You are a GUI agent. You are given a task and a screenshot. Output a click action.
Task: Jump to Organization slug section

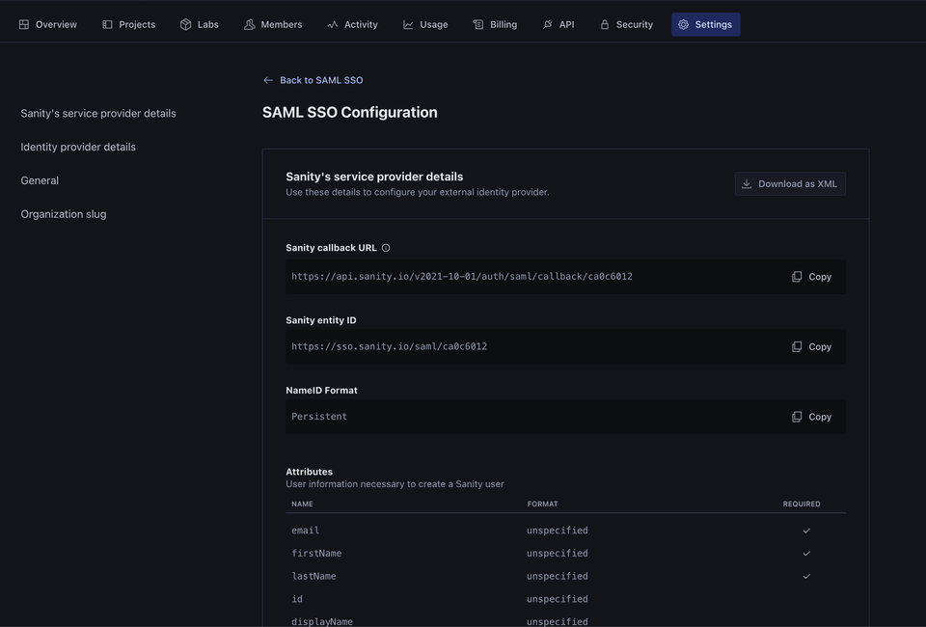click(64, 214)
